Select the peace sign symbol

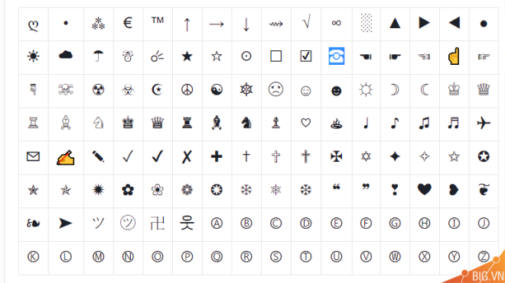[187, 89]
